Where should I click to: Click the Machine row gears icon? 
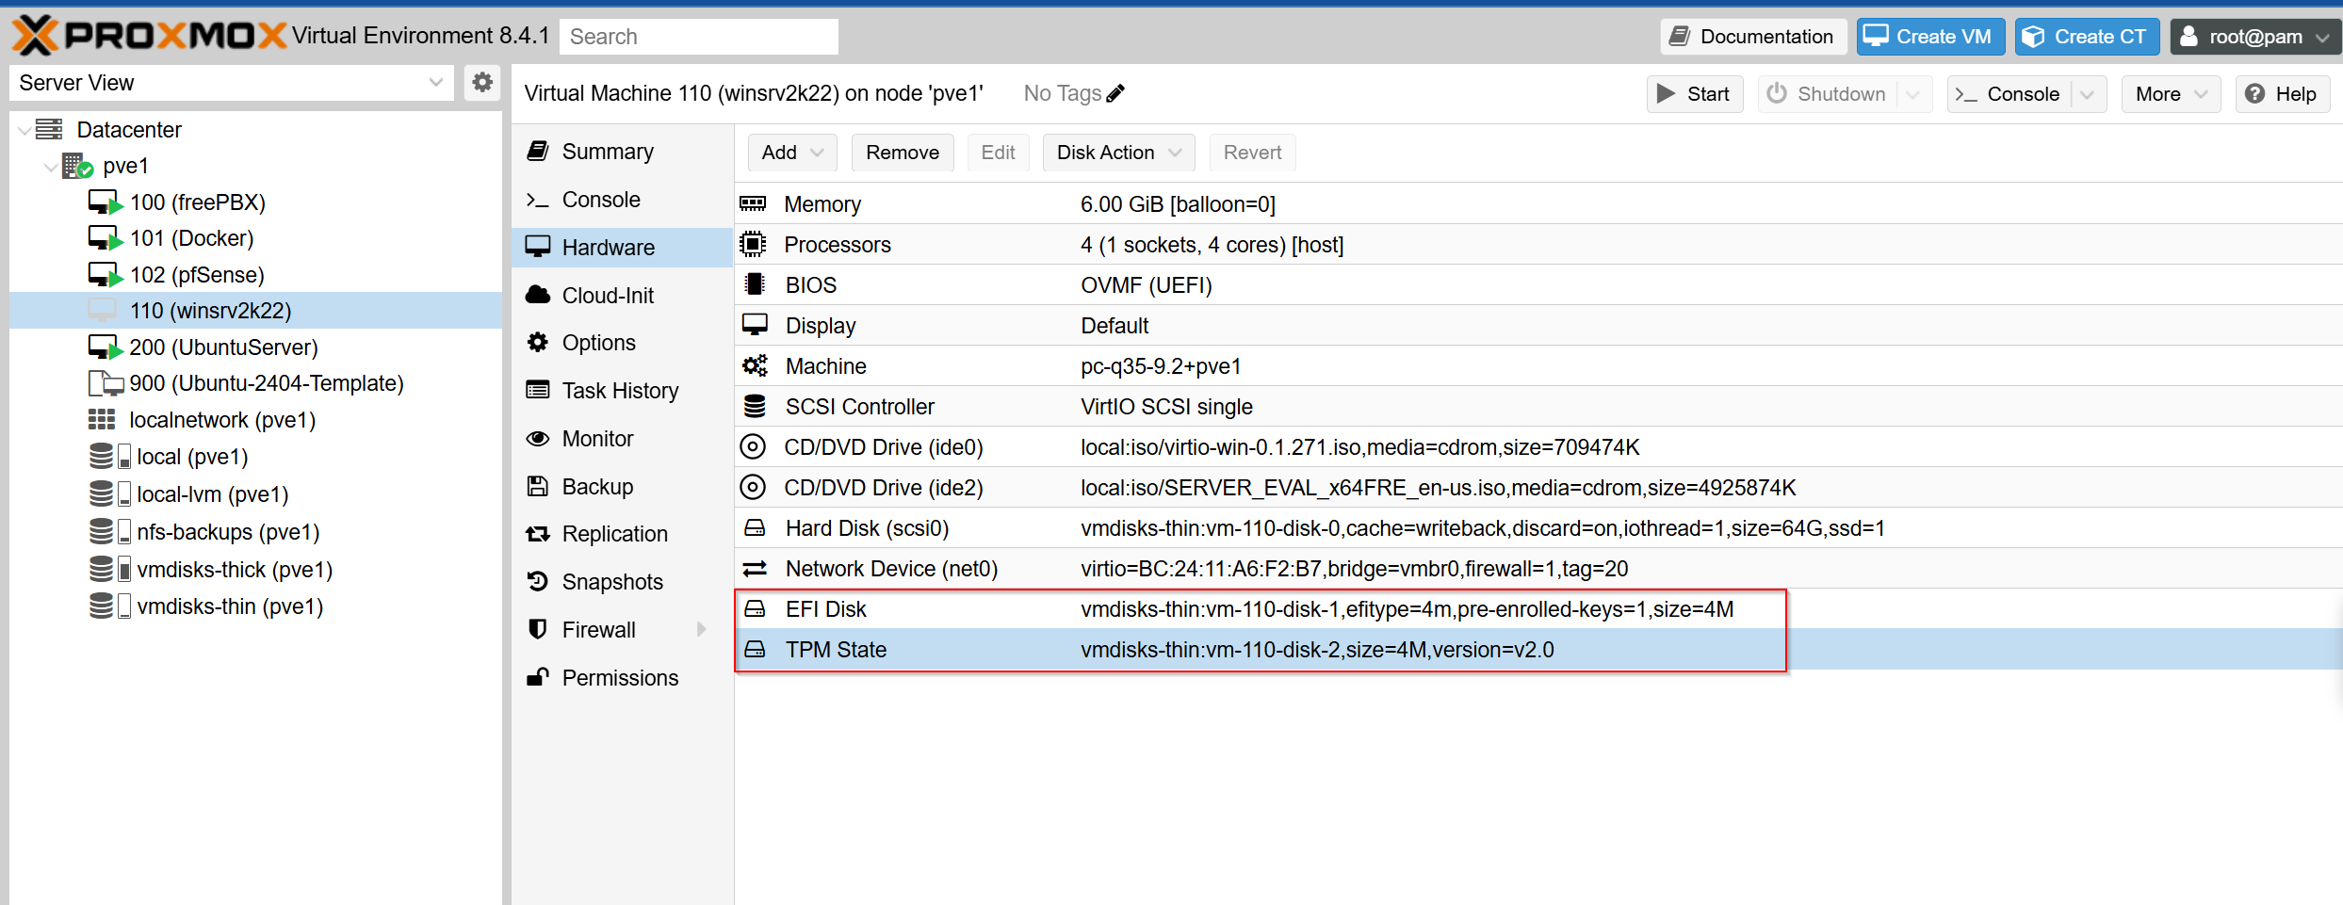(x=755, y=365)
